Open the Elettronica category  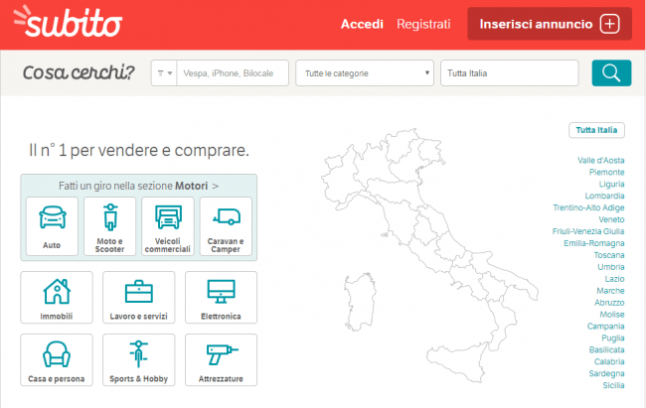point(222,297)
